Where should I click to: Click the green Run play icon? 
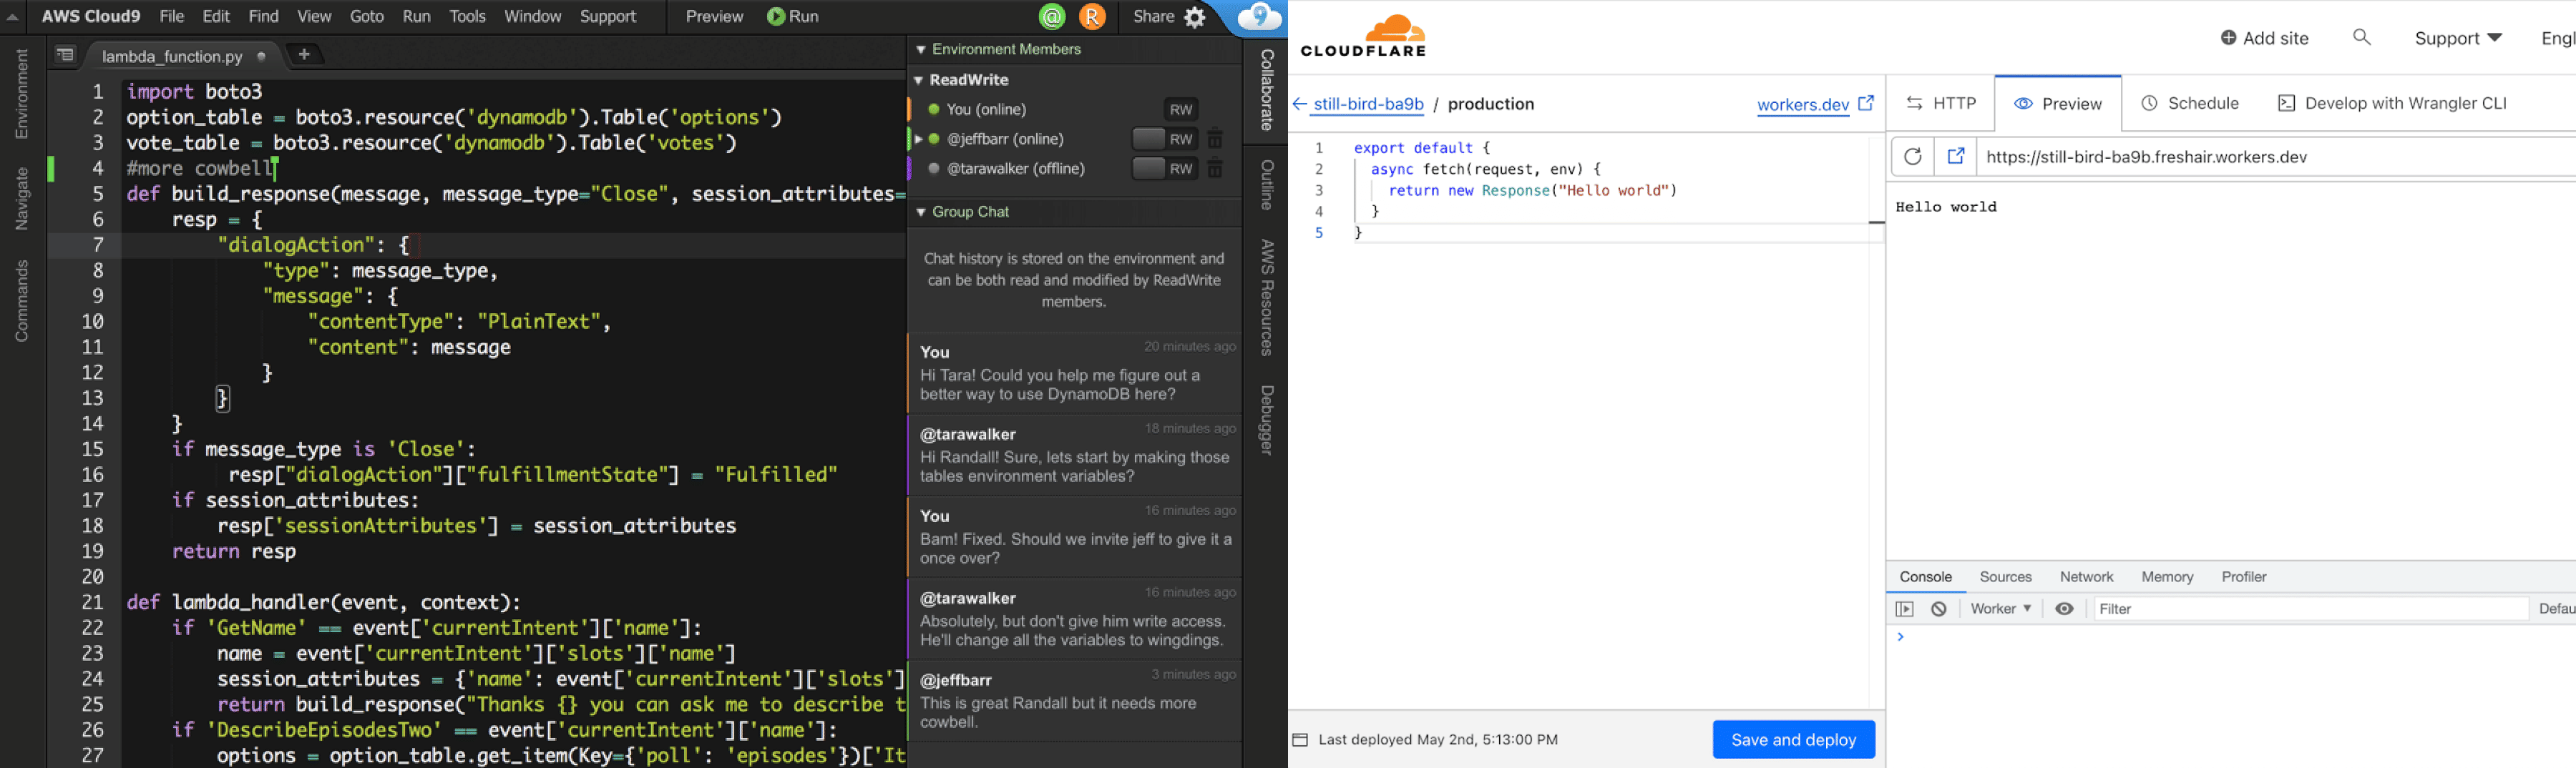pyautogui.click(x=775, y=17)
